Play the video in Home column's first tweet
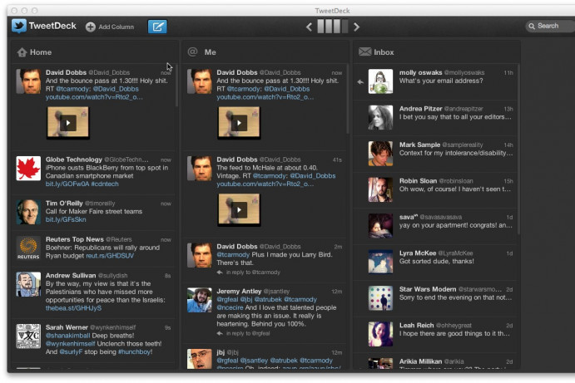The height and width of the screenshot is (383, 575). (x=68, y=122)
